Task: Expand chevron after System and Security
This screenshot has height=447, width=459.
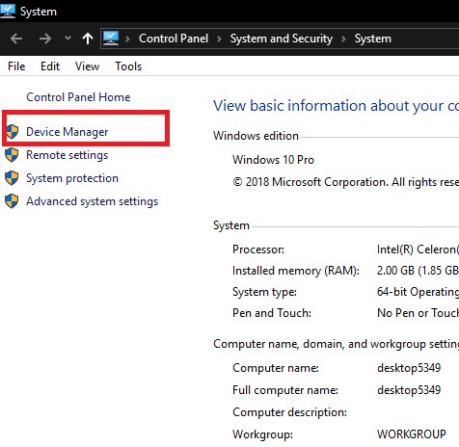Action: point(343,39)
